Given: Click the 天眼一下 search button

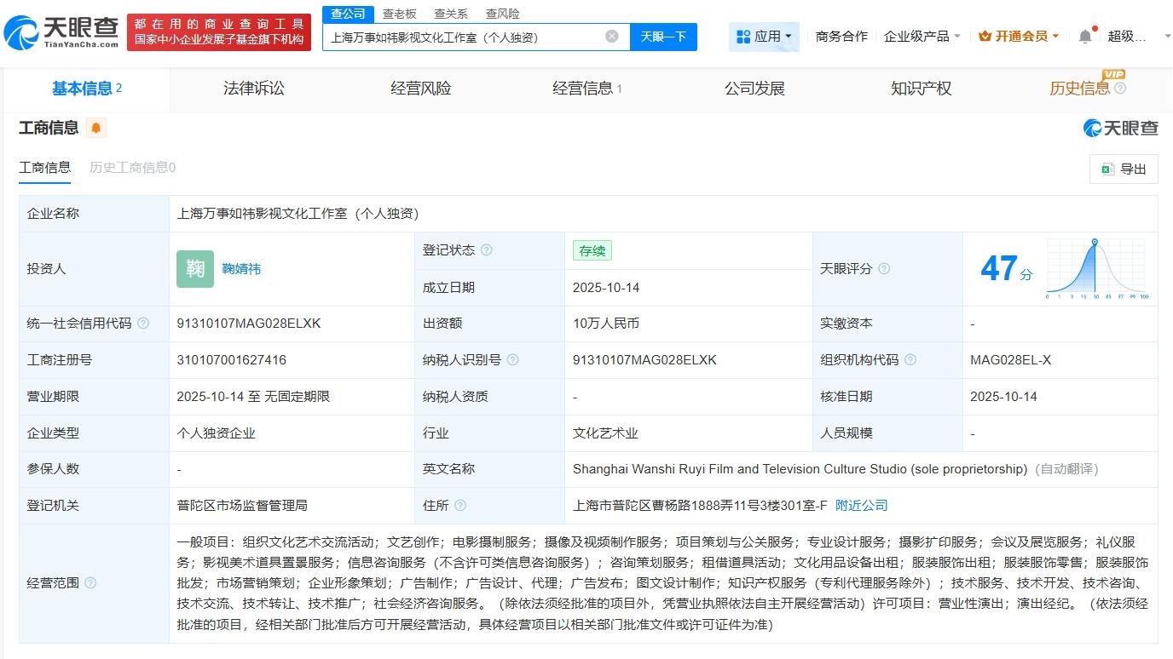Looking at the screenshot, I should pyautogui.click(x=664, y=37).
